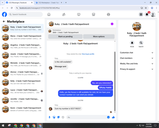This screenshot has width=159, height=128.
Task: Click the Facebook logo
Action: point(4,14)
